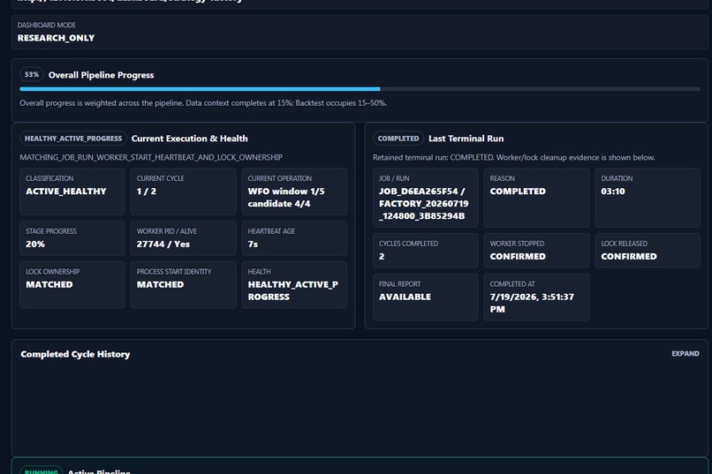The width and height of the screenshot is (712, 474).
Task: Click the Last Terminal Run heading
Action: click(466, 139)
